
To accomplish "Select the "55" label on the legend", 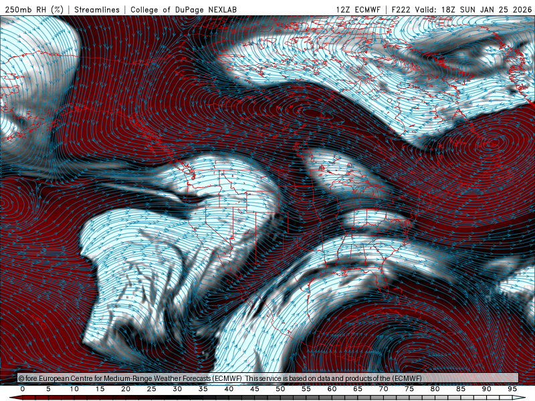I will pyautogui.click(x=306, y=389).
